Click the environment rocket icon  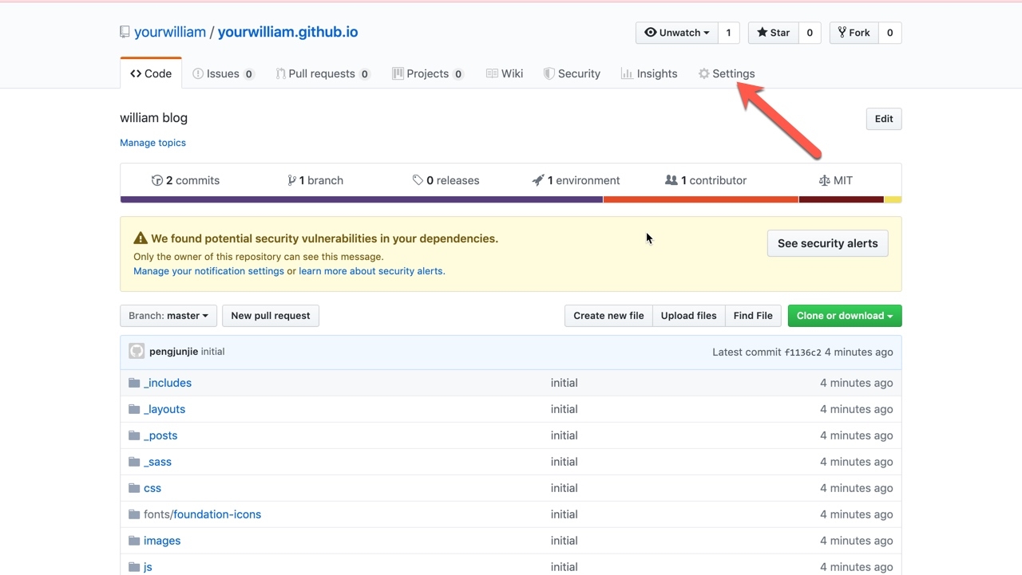[x=538, y=180]
